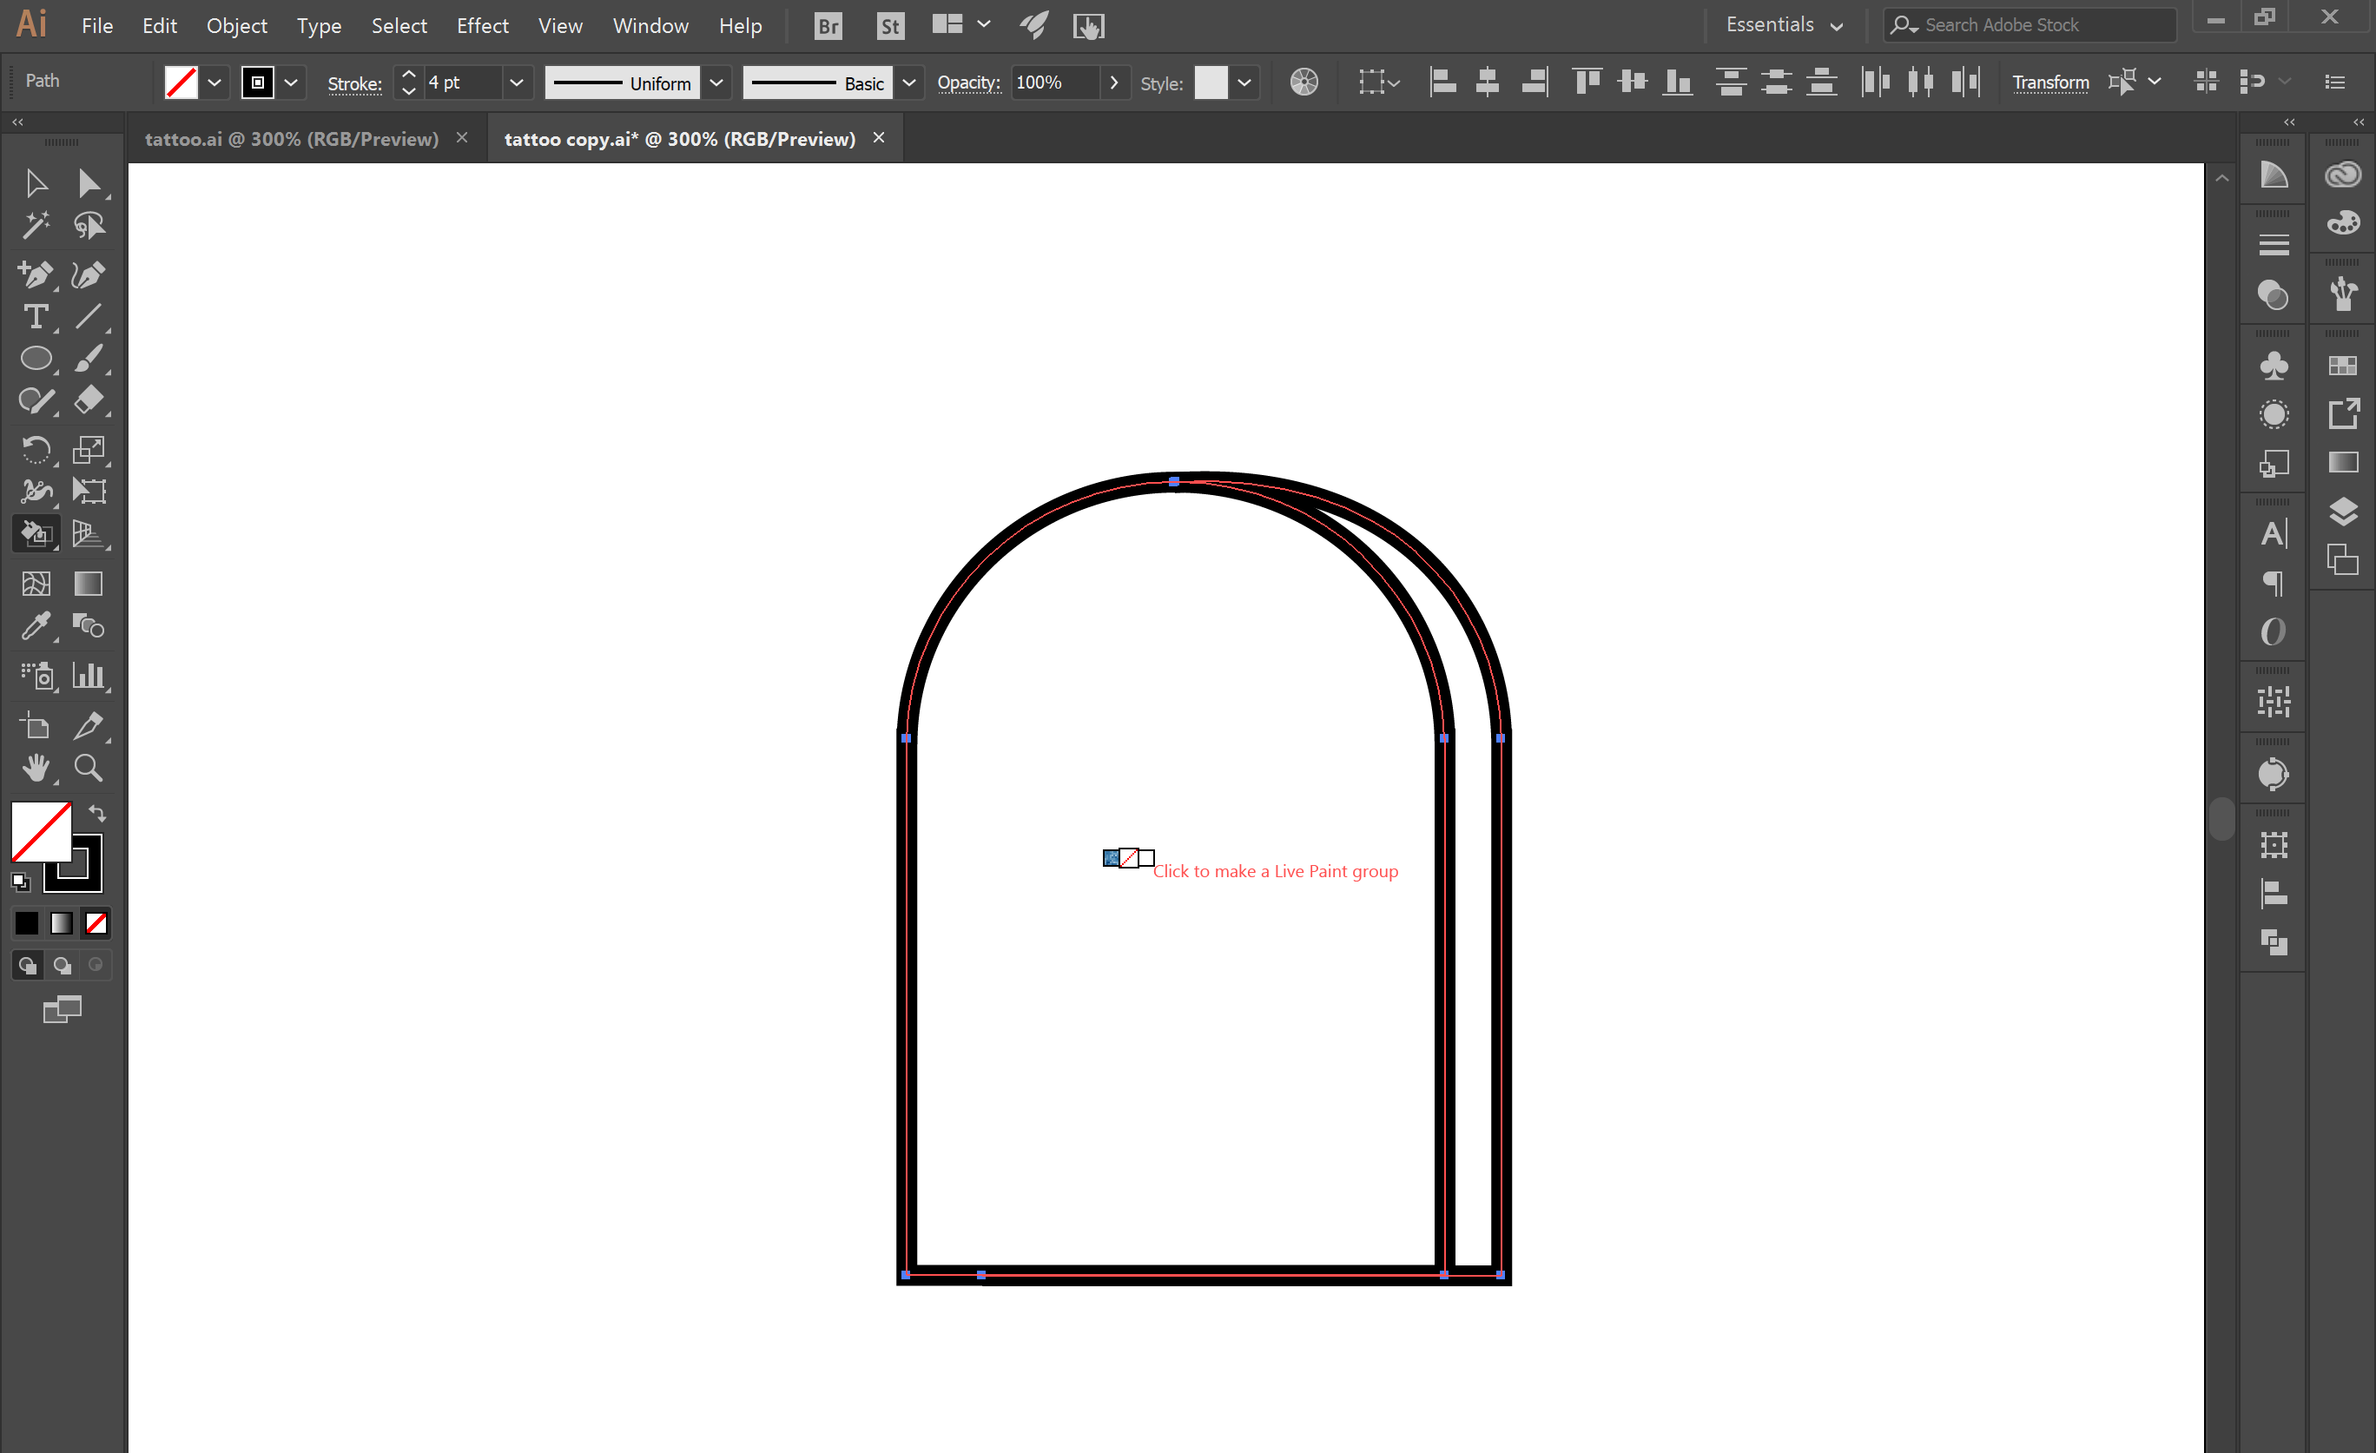
Task: Select the Type tool
Action: [36, 317]
